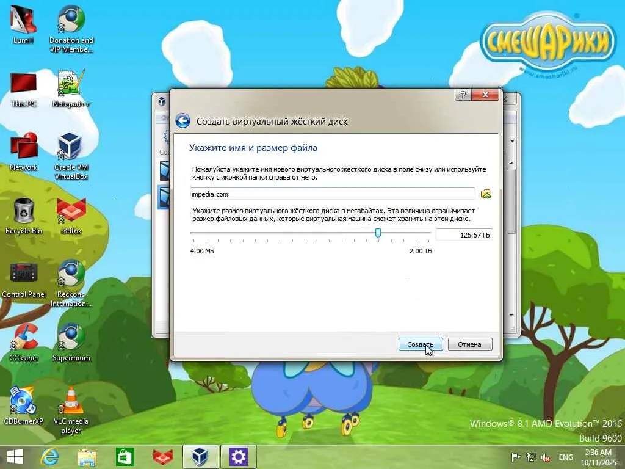This screenshot has height=469, width=625.
Task: Click the back arrow in wizard header
Action: [x=182, y=120]
